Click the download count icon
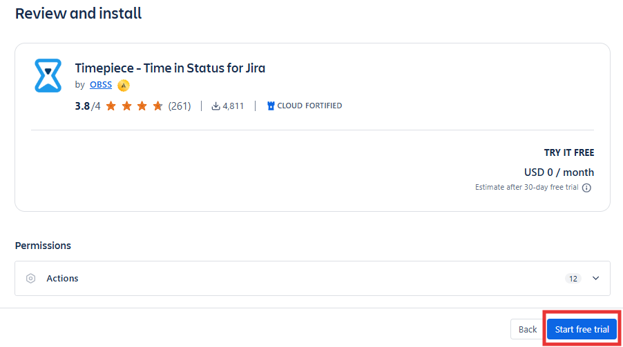 pyautogui.click(x=215, y=106)
